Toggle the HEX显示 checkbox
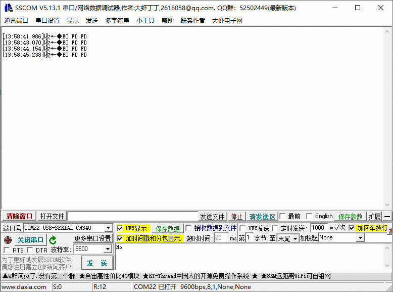 coord(120,228)
